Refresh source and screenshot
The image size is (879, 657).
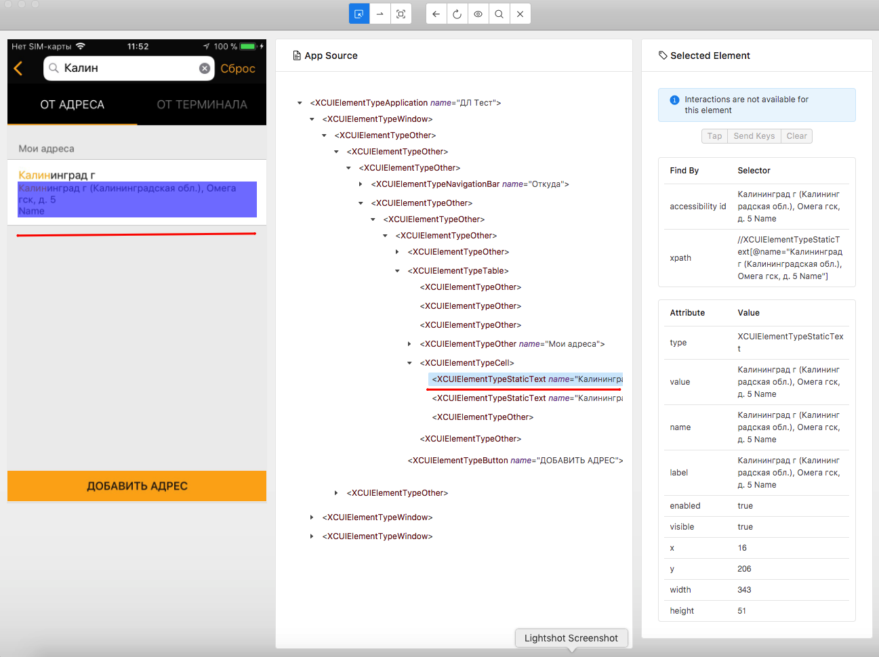click(x=457, y=14)
